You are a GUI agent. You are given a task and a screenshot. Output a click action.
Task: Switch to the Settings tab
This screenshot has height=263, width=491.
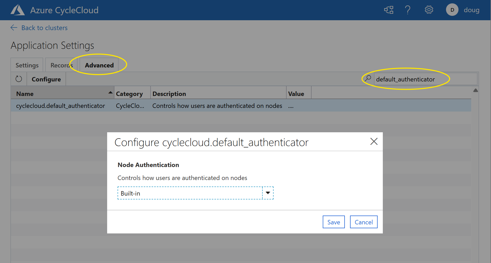pos(27,65)
